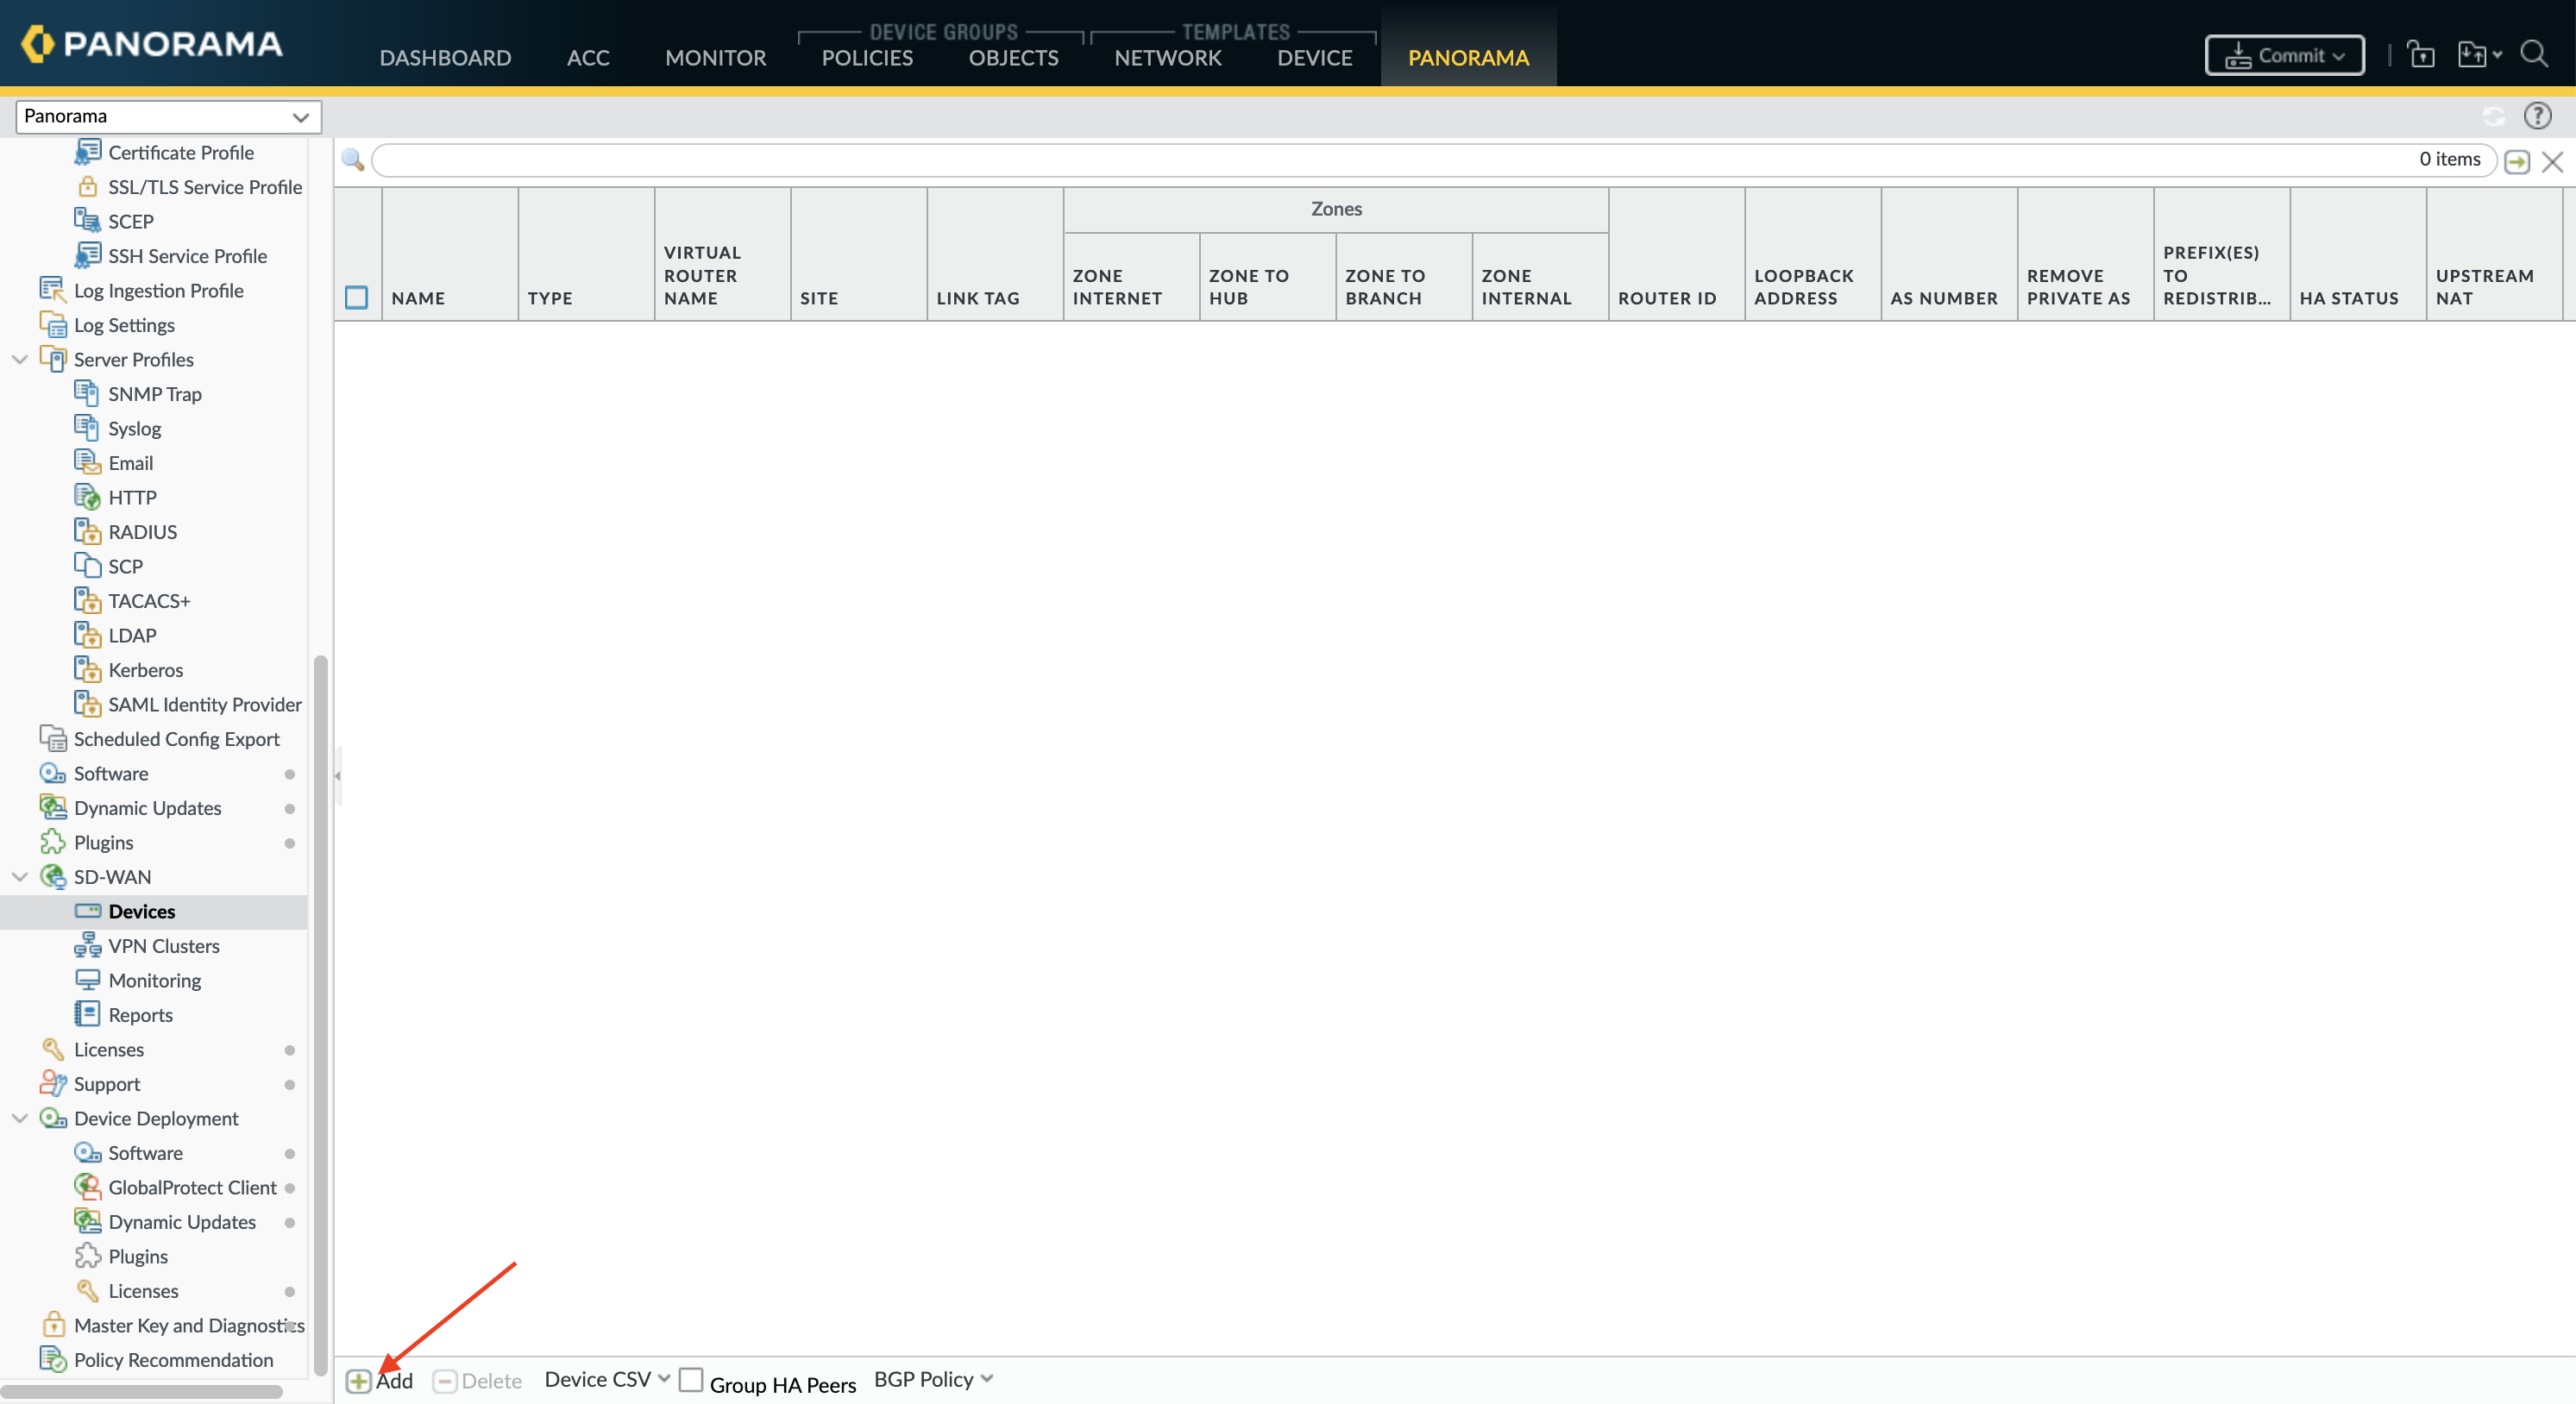
Task: Select the VPN Clusters item under SD-WAN
Action: click(x=164, y=945)
